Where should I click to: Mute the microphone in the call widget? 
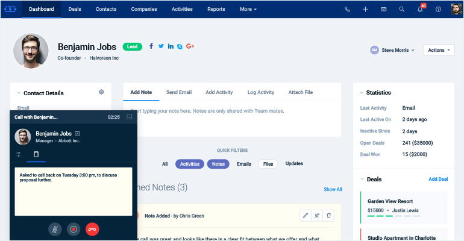pyautogui.click(x=55, y=229)
